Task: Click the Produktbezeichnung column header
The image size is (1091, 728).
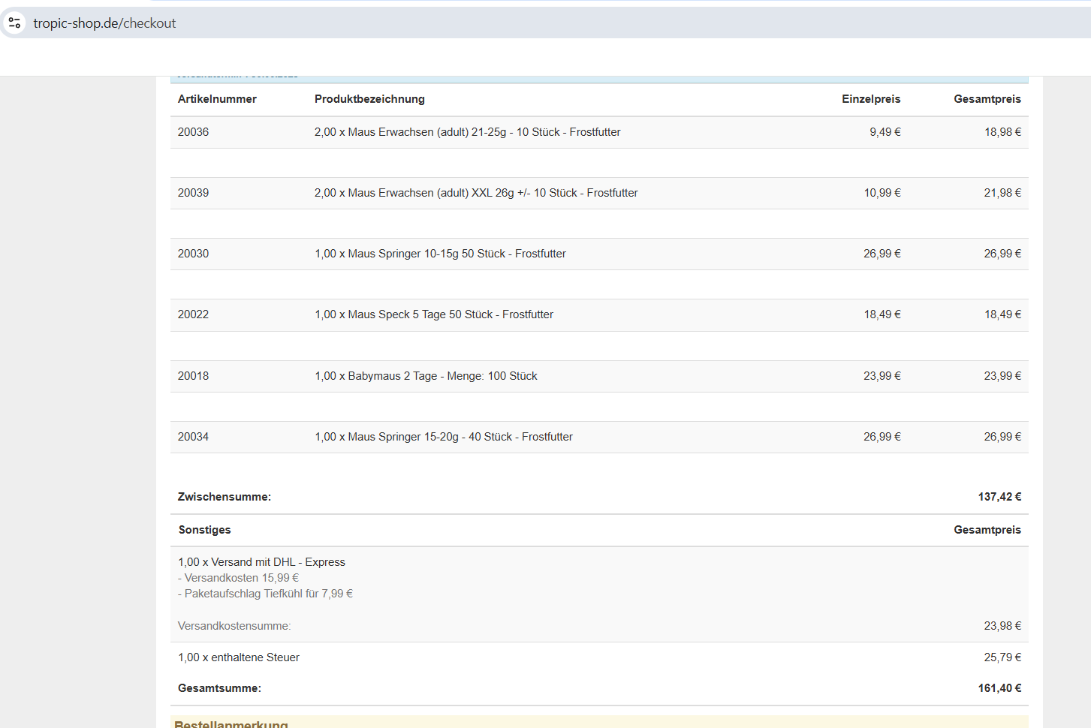Action: point(369,99)
